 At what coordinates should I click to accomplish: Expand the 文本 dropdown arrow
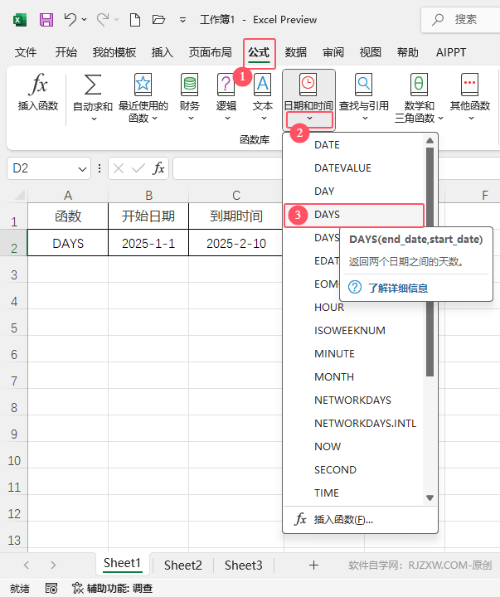click(x=264, y=119)
